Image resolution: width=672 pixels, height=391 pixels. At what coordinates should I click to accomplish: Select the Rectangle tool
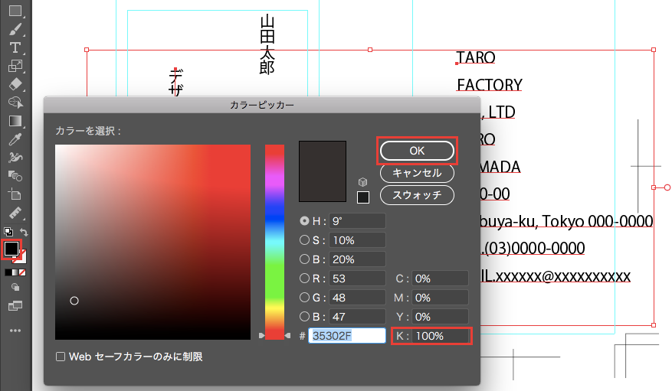point(15,11)
